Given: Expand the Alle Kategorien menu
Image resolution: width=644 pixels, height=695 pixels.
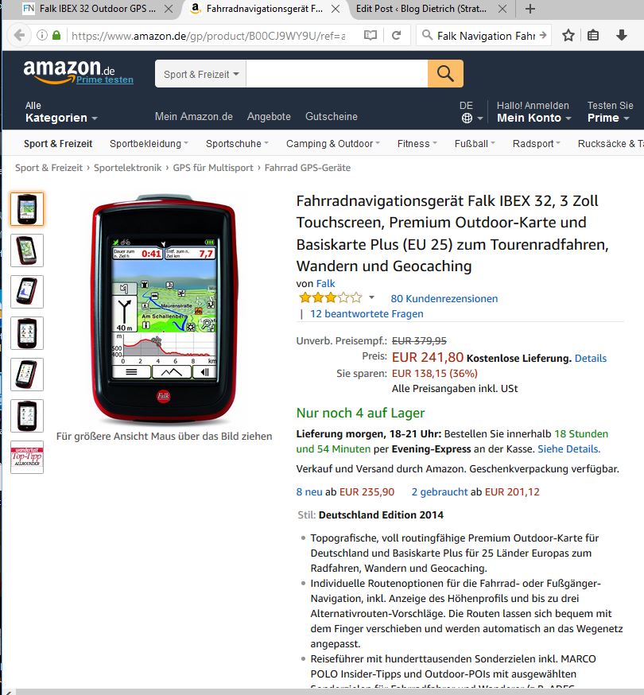Looking at the screenshot, I should 61,112.
